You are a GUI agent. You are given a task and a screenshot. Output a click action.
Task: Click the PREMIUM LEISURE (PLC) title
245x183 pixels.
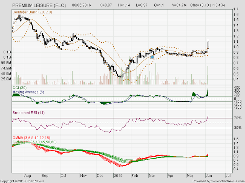pos(39,5)
